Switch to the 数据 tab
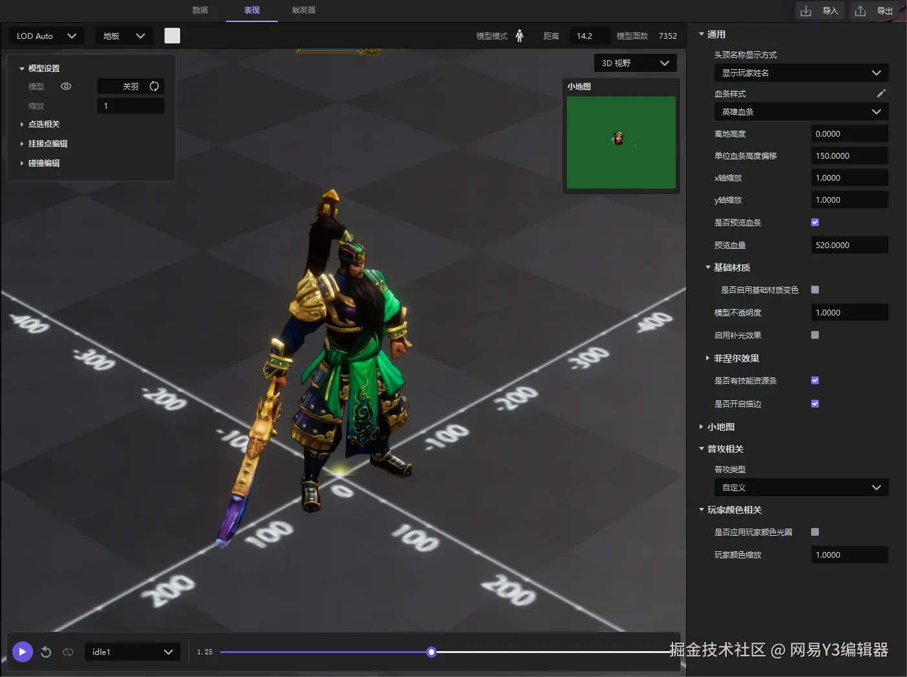The width and height of the screenshot is (907, 677). [x=200, y=10]
